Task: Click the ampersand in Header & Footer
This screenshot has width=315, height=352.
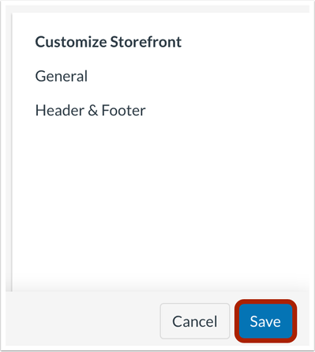Action: point(93,111)
